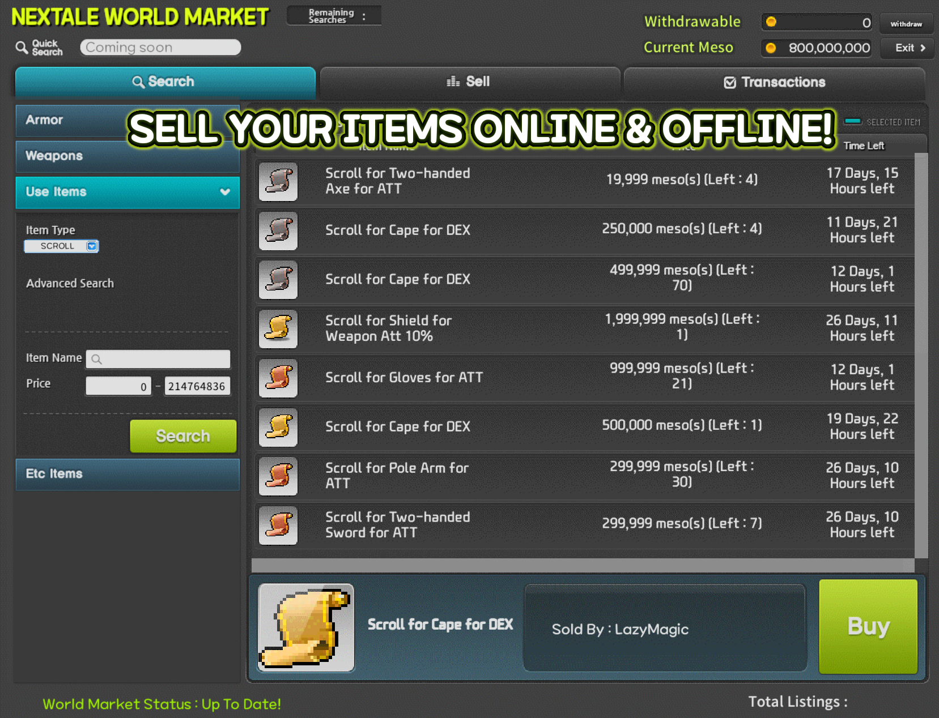Open the Transactions tab
The width and height of the screenshot is (939, 718).
pos(774,83)
